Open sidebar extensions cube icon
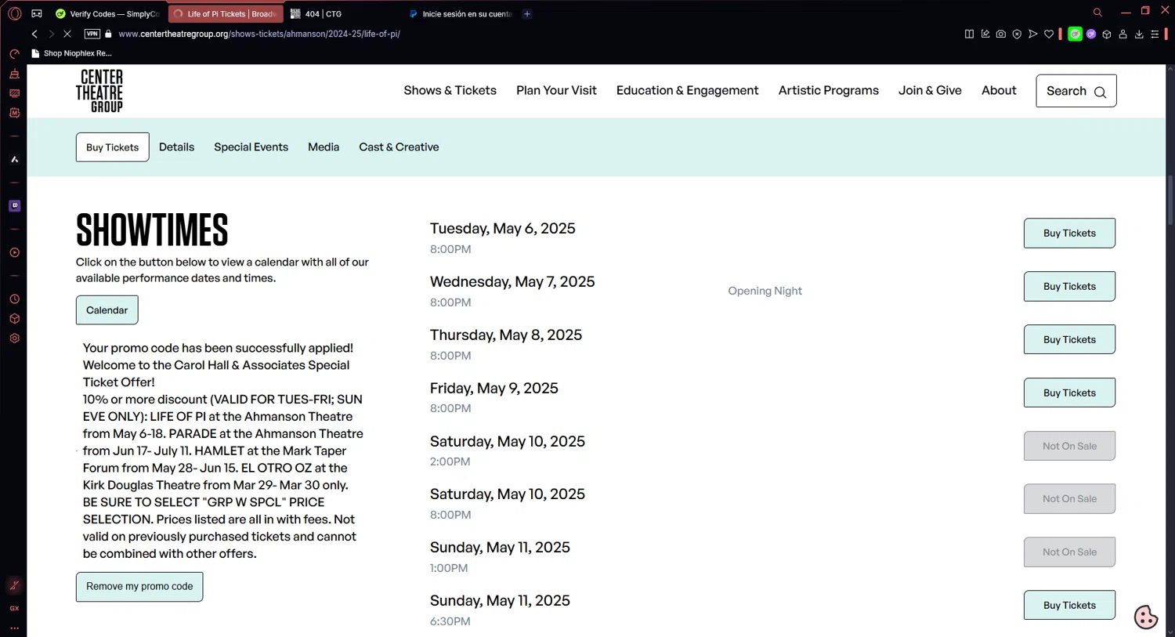This screenshot has height=637, width=1175. tap(14, 319)
